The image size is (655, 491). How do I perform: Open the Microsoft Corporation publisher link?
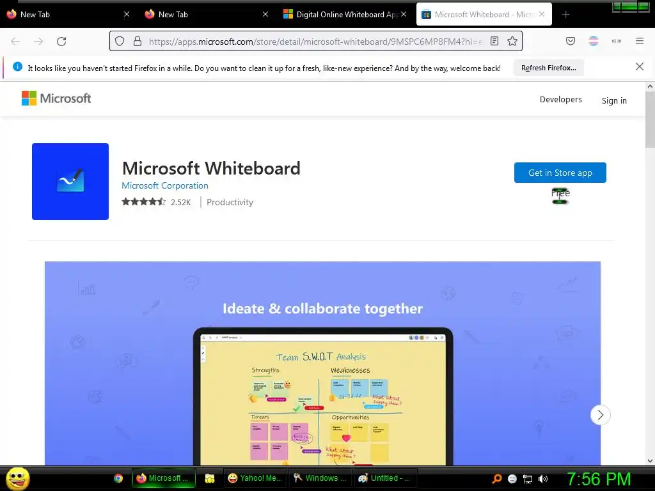(165, 185)
